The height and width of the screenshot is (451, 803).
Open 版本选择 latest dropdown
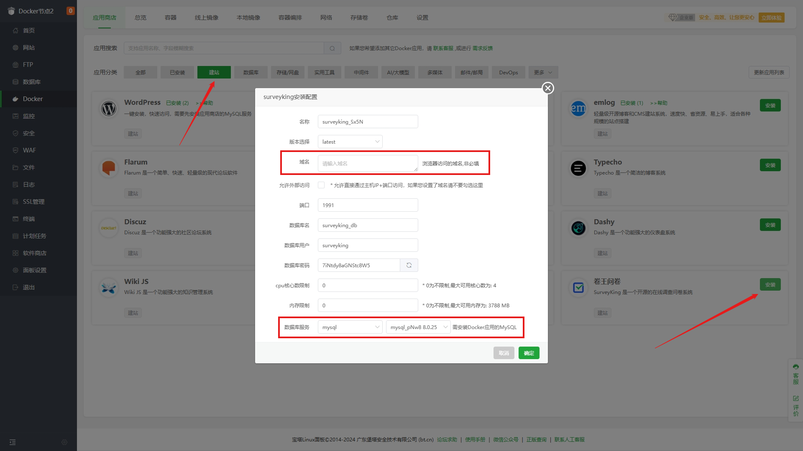click(x=350, y=142)
